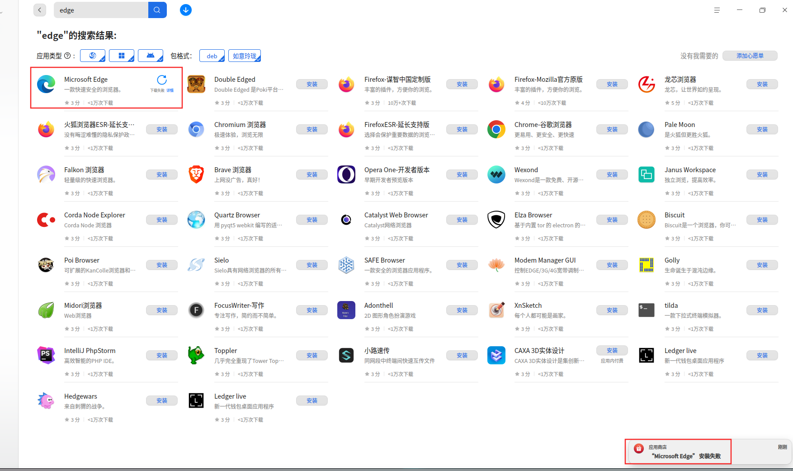The height and width of the screenshot is (471, 793).
Task: Open download manager arrow icon
Action: tap(186, 10)
